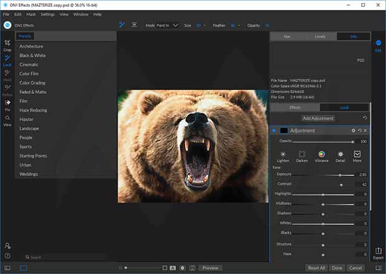Screen dimensions: 386x274
Task: Toggle the mask view circle icon
Action: pos(182,268)
